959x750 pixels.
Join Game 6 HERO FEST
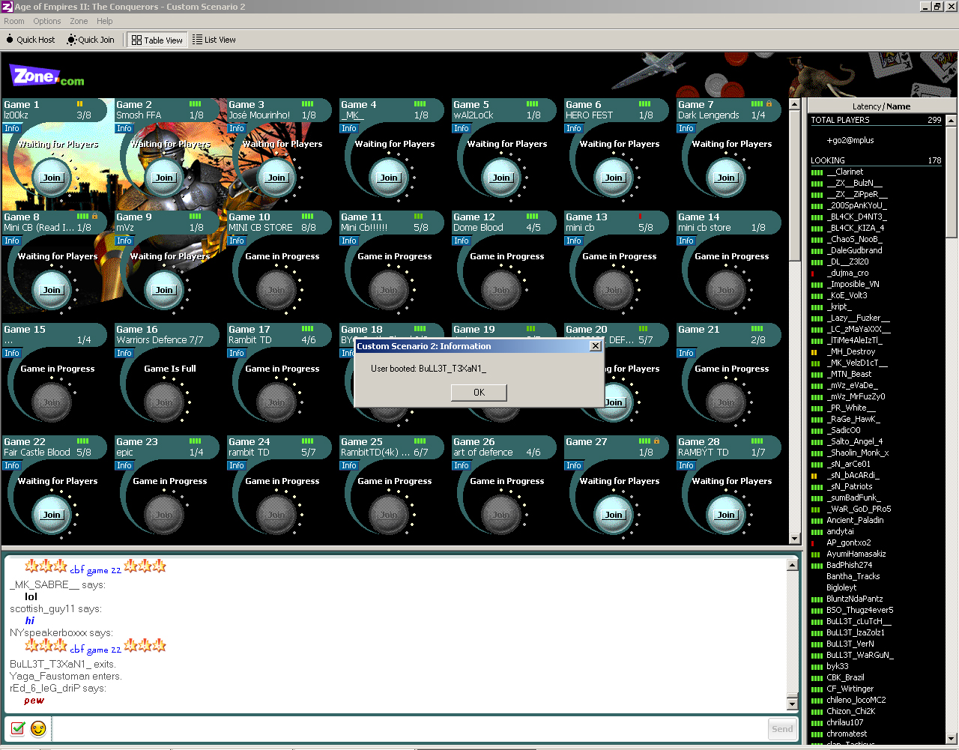pyautogui.click(x=614, y=178)
